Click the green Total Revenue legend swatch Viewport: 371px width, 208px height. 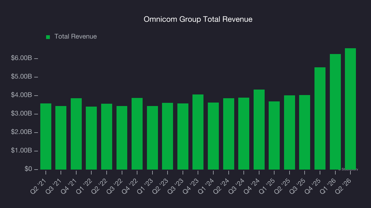point(48,37)
